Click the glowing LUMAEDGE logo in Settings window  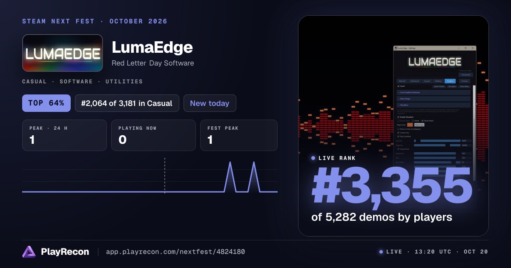(435, 62)
